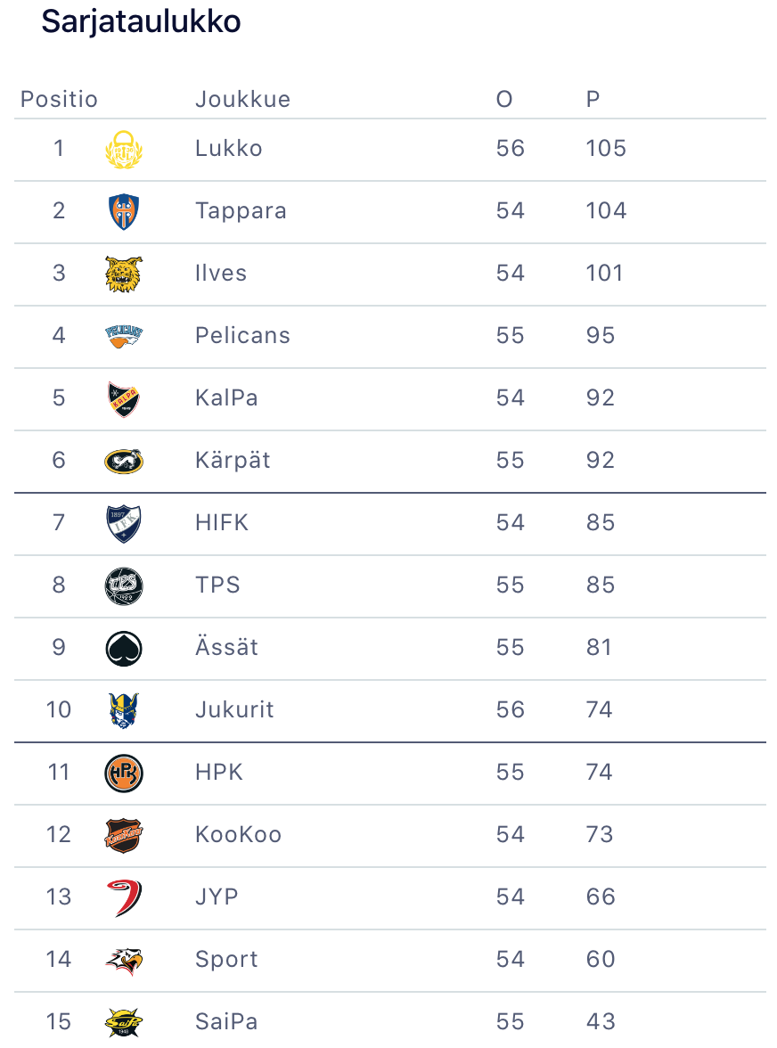The height and width of the screenshot is (1048, 777).
Task: Click the KooKoo team logo
Action: tap(124, 835)
